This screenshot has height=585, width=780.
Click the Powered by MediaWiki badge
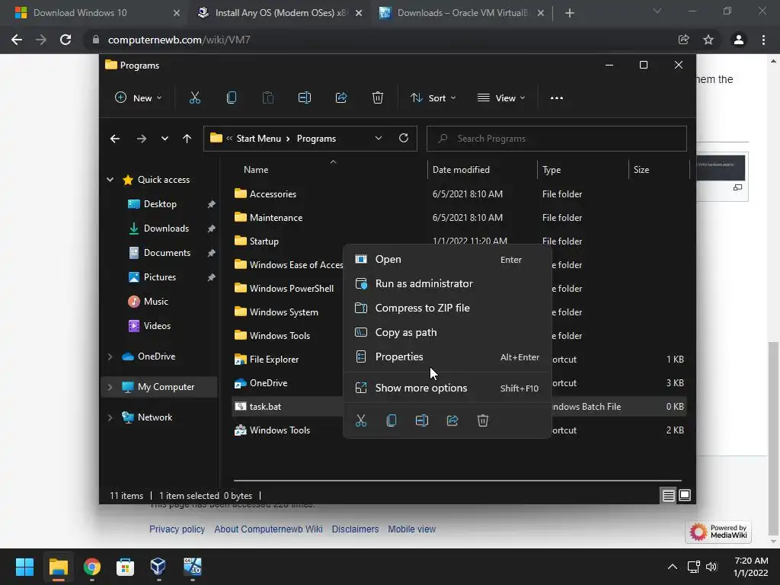(x=718, y=532)
